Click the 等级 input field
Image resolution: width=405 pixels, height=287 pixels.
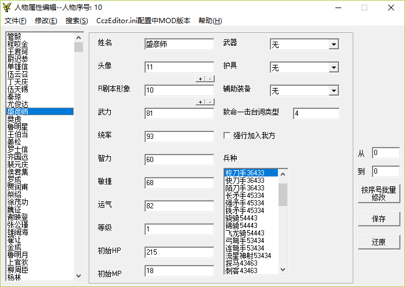(x=179, y=229)
